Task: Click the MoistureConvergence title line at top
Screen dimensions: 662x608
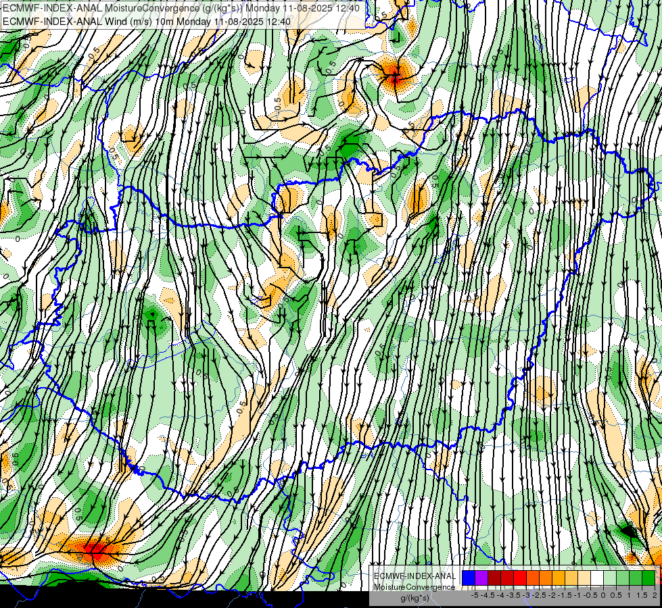Action: 181,8
